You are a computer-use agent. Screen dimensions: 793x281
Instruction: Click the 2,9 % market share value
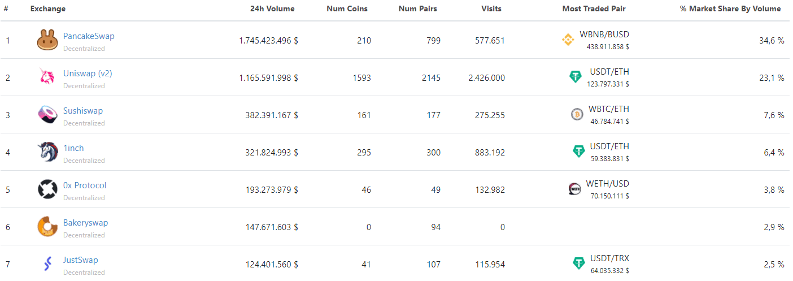[x=774, y=227]
